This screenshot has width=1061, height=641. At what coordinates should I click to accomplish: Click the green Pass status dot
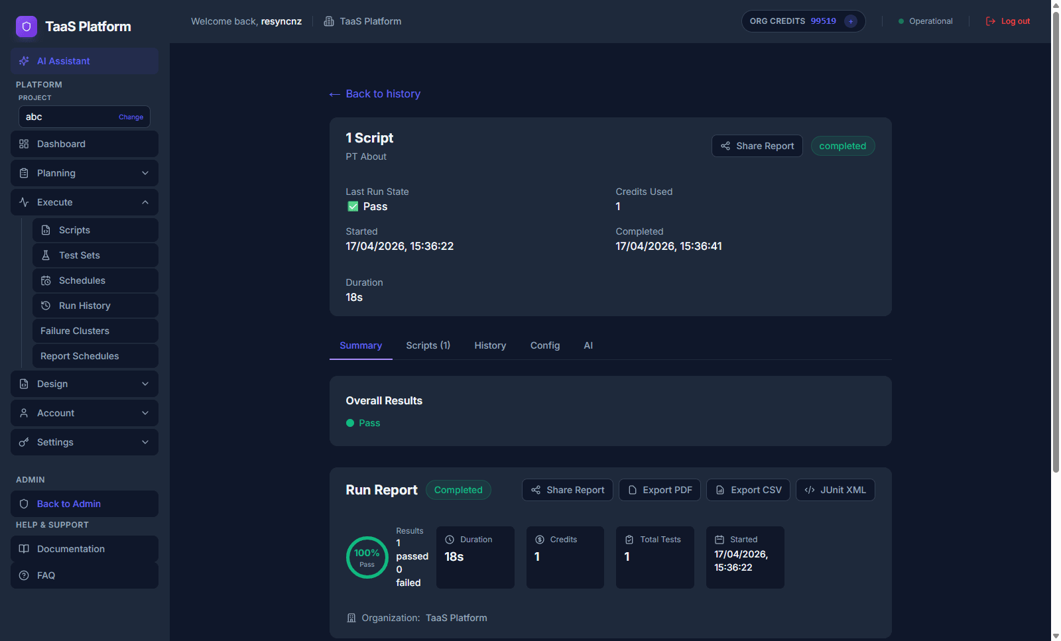click(x=350, y=423)
